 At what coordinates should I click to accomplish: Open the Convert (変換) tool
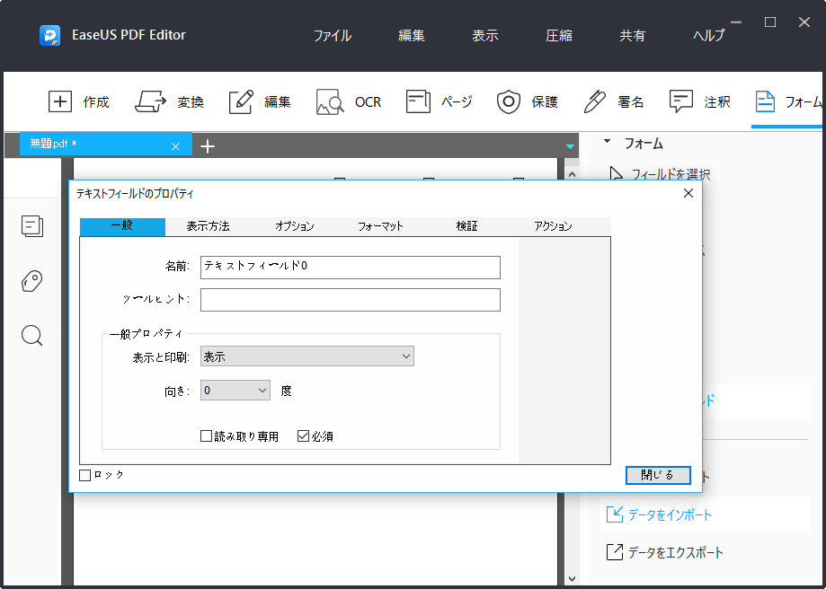point(153,101)
